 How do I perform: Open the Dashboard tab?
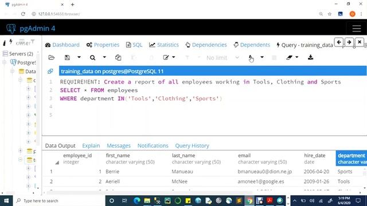click(63, 45)
